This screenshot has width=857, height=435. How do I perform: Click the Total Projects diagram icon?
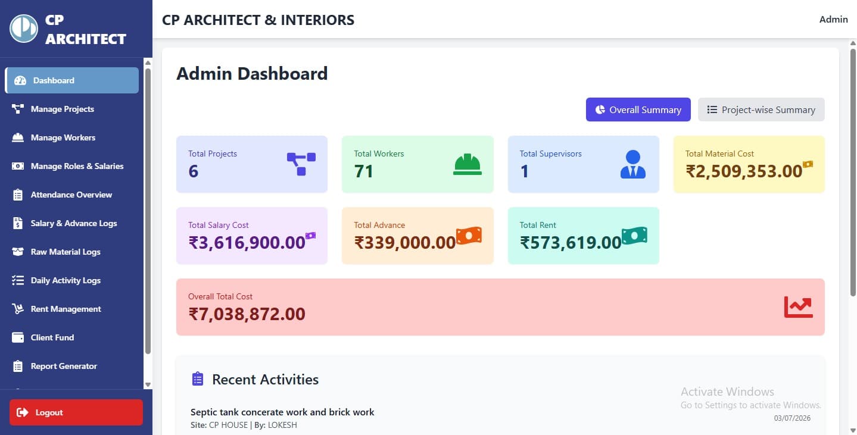(301, 164)
